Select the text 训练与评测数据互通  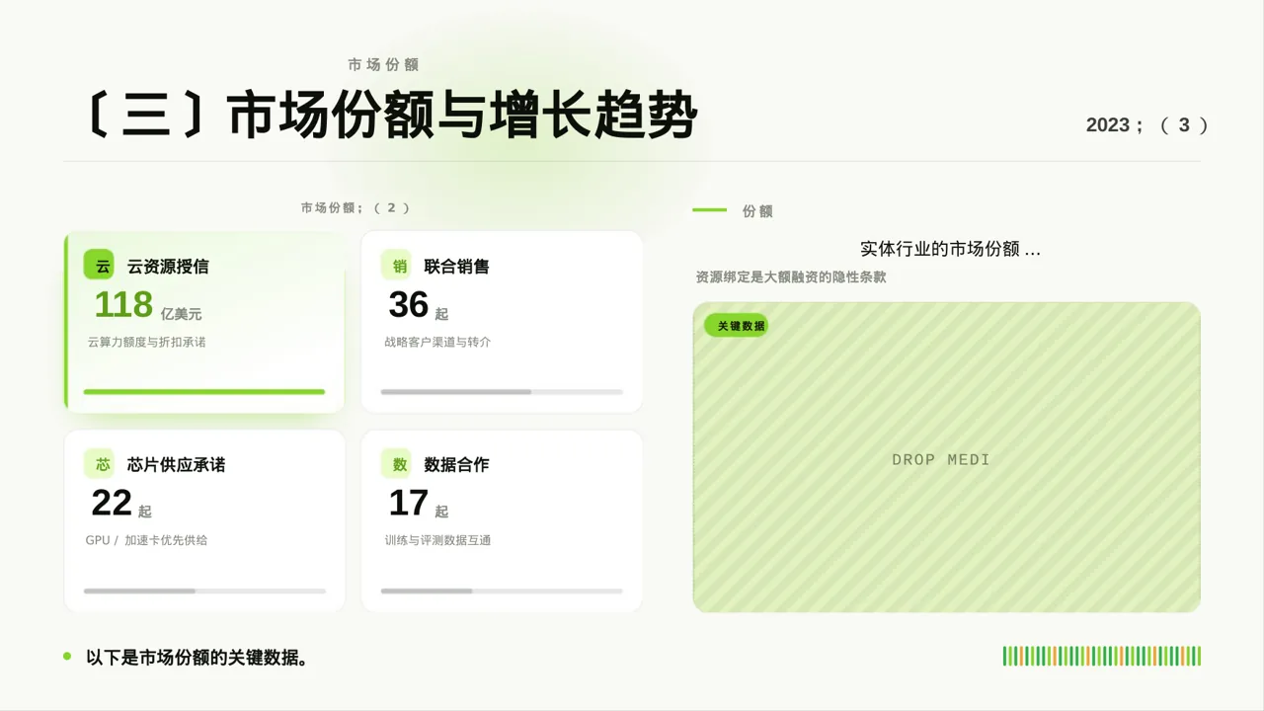pos(437,540)
